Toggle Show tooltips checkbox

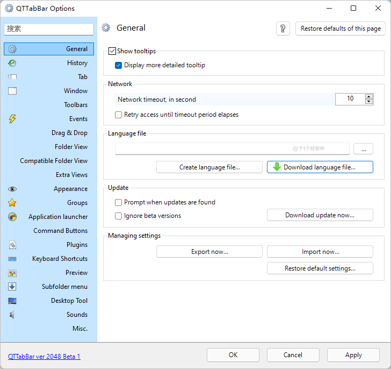112,51
